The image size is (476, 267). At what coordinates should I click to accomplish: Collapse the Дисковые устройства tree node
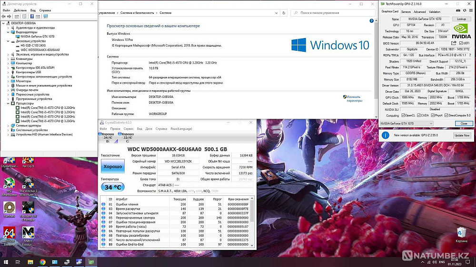tap(8, 41)
